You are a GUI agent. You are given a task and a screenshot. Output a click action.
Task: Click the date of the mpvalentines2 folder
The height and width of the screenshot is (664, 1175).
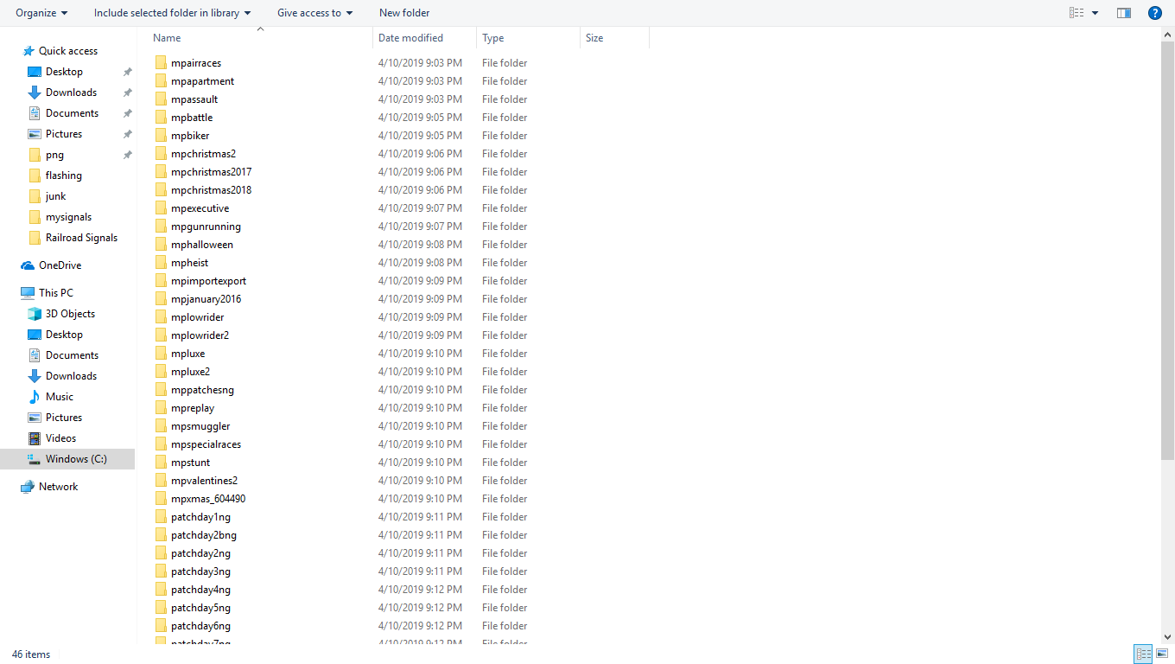(420, 481)
